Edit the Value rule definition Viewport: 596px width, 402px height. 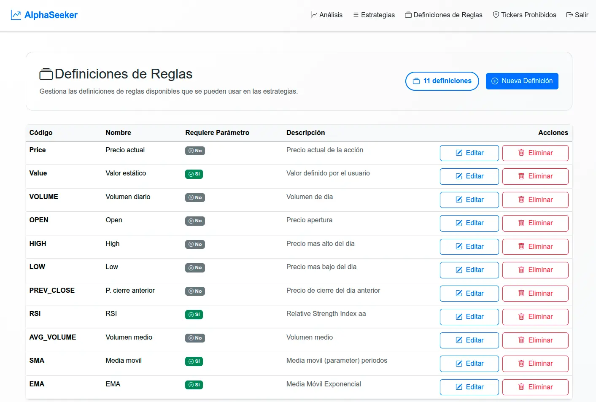point(469,176)
